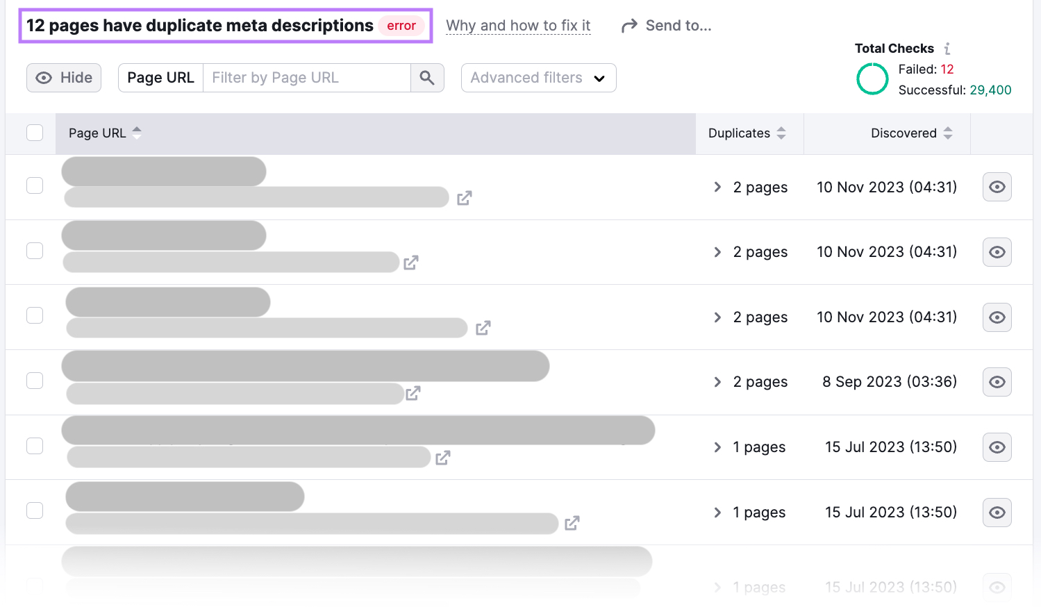
Task: Click the Total Checks progress ring
Action: coord(872,78)
